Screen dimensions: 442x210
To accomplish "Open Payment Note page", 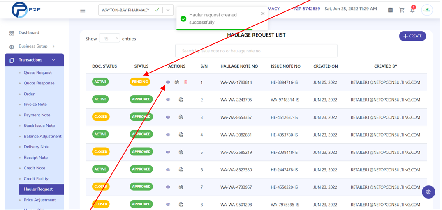I will [x=37, y=115].
